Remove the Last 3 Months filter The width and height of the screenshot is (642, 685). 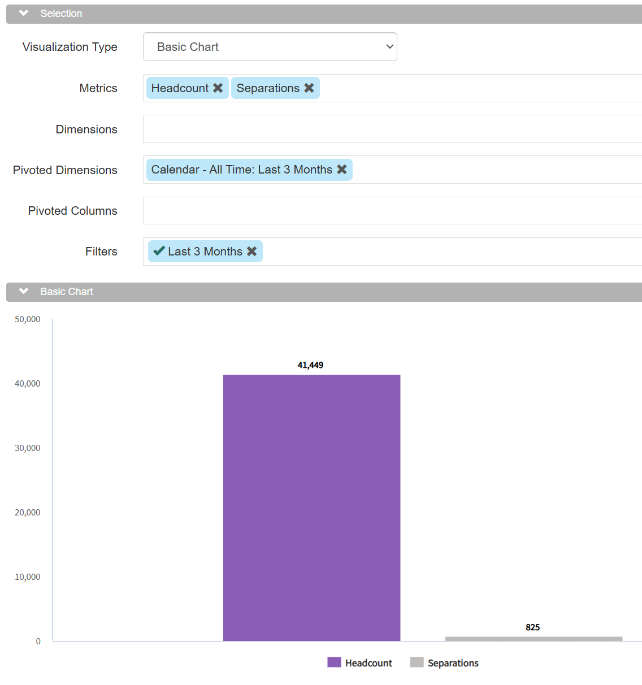pos(252,252)
